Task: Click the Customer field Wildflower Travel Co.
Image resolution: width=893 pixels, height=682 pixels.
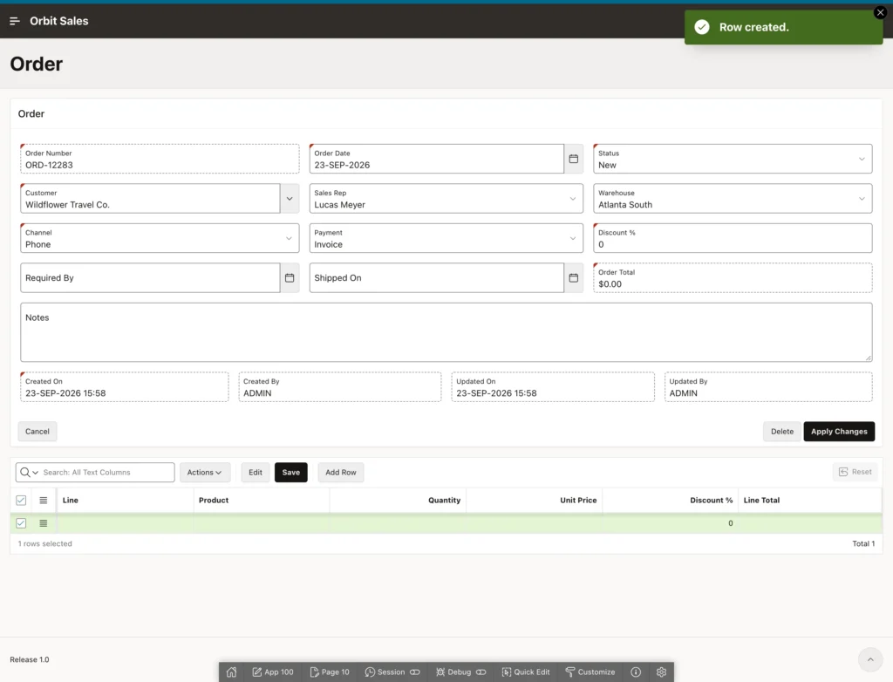Action: 150,199
